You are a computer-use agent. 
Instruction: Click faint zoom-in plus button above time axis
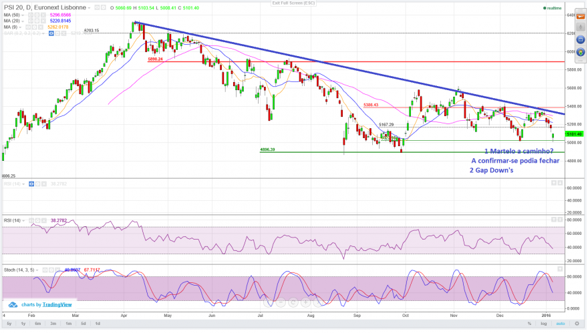point(305,302)
